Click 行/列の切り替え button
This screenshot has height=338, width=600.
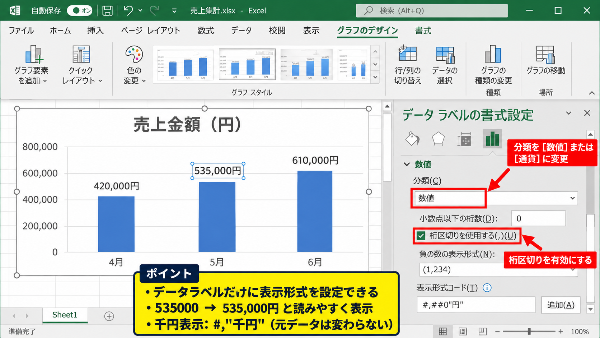tap(408, 65)
